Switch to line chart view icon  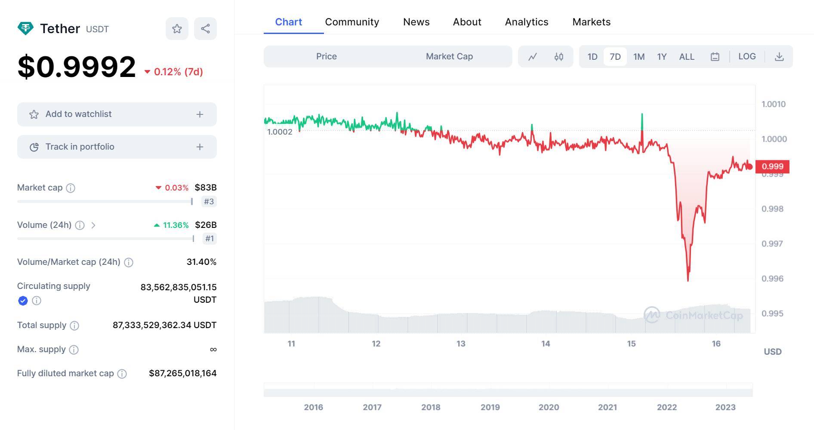click(x=533, y=57)
